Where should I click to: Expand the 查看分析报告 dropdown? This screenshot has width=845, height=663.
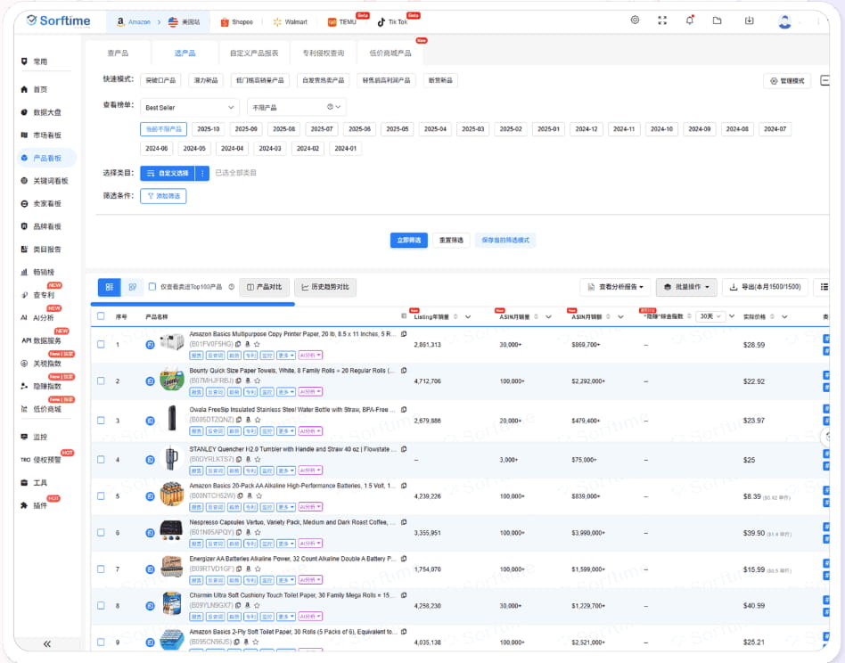[615, 287]
